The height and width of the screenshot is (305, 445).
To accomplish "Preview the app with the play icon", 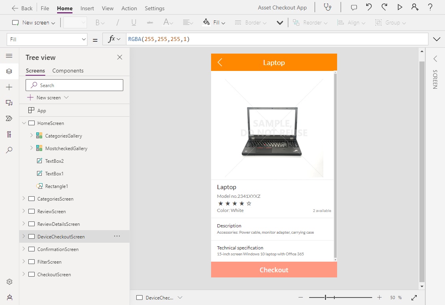I will pos(399,7).
